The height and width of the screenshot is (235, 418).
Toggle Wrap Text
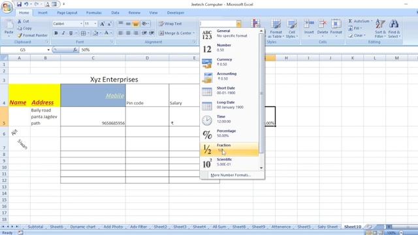point(170,23)
